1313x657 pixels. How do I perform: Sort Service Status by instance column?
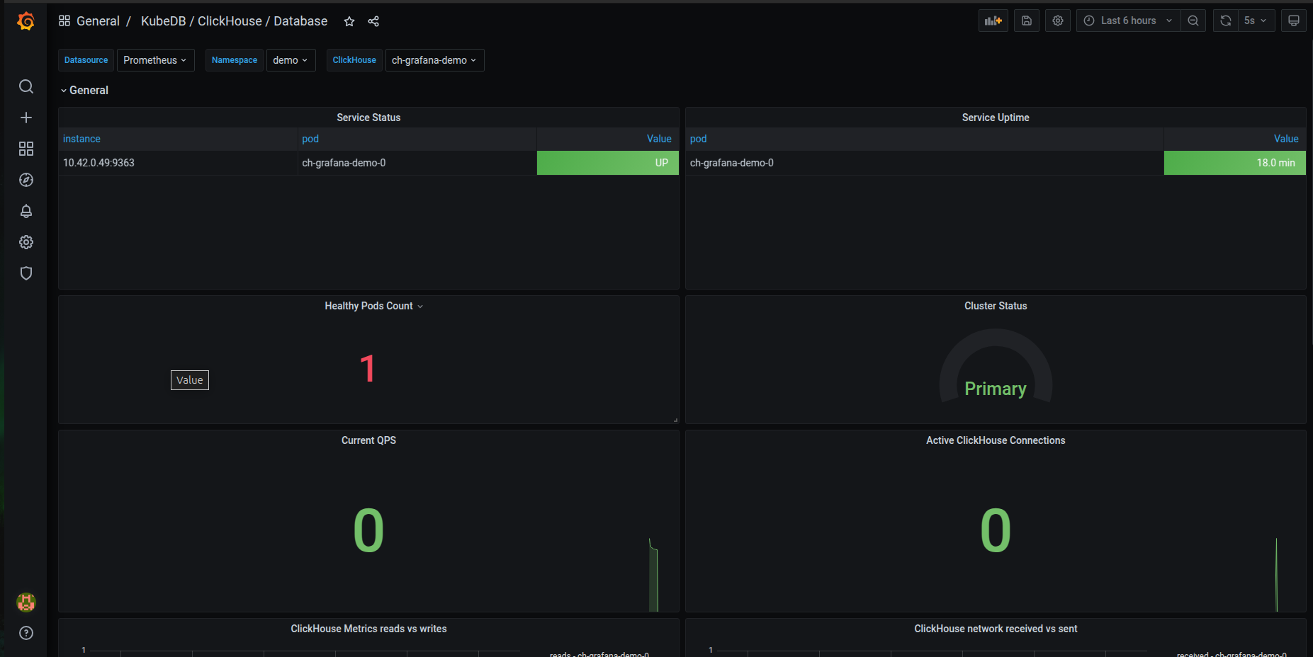81,139
